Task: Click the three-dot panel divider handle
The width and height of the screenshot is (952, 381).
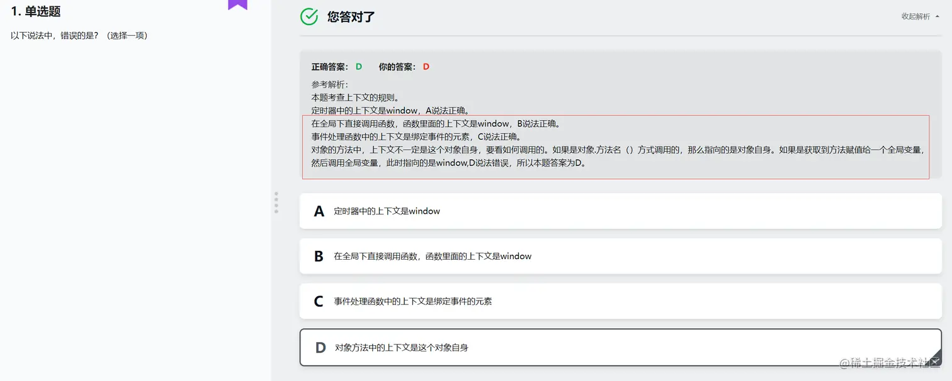Action: [x=276, y=202]
